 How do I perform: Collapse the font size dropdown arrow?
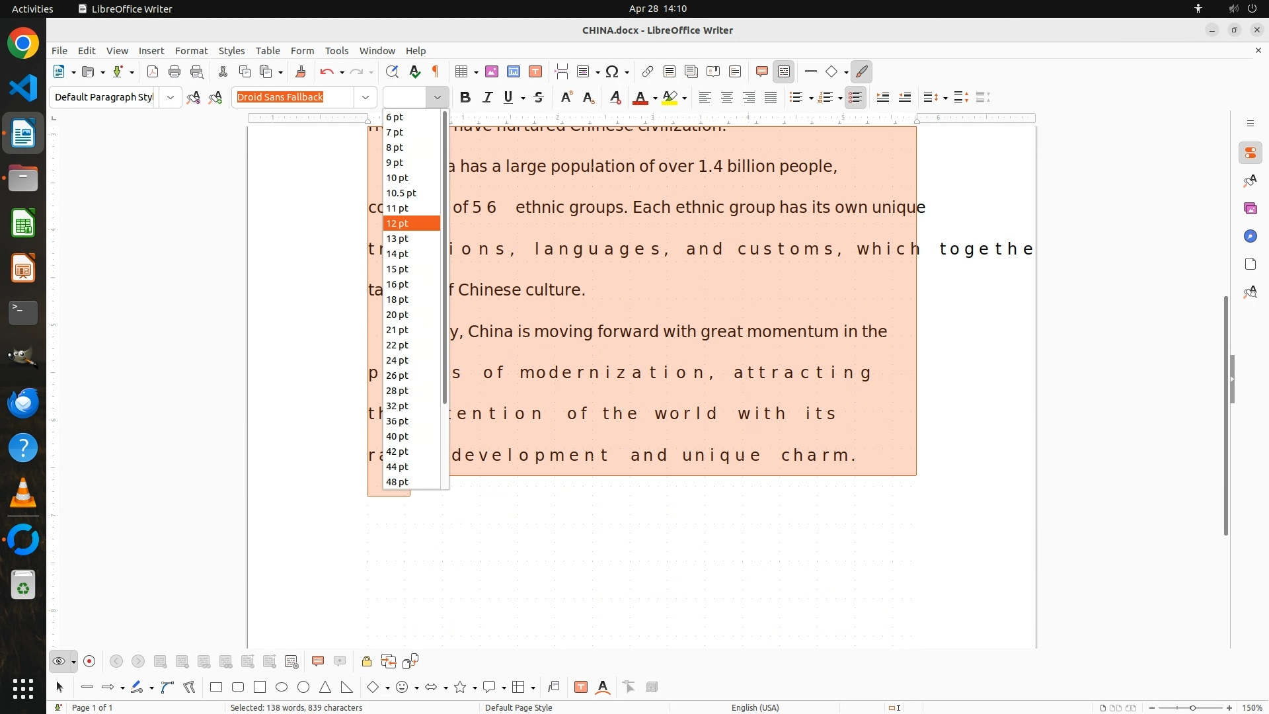437,97
